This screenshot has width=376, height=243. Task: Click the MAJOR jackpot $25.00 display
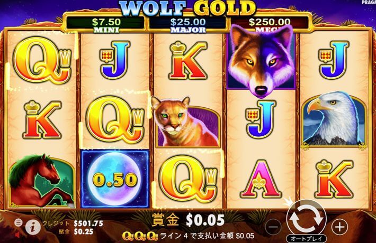[x=188, y=25]
